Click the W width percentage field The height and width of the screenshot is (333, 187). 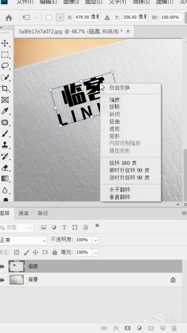171,17
